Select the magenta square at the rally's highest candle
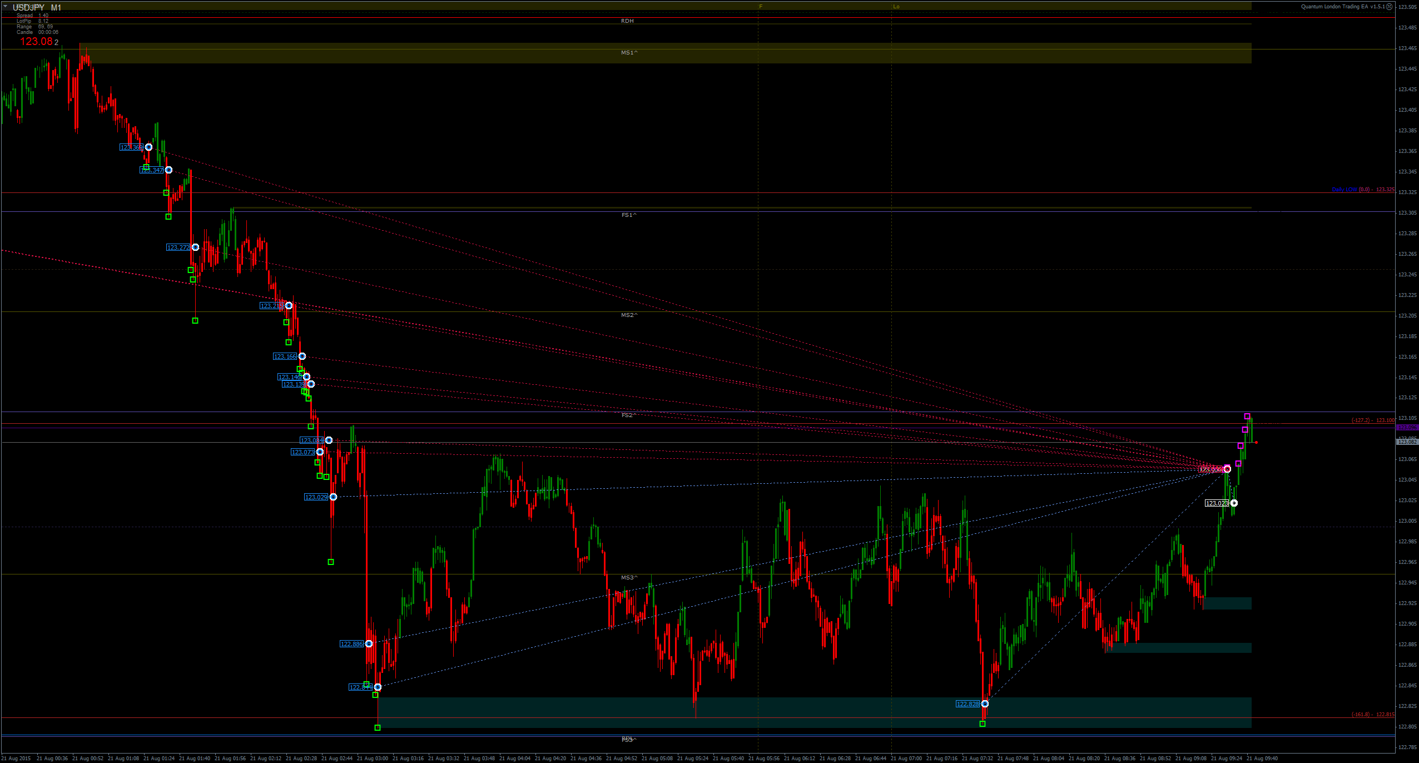 pyautogui.click(x=1247, y=417)
